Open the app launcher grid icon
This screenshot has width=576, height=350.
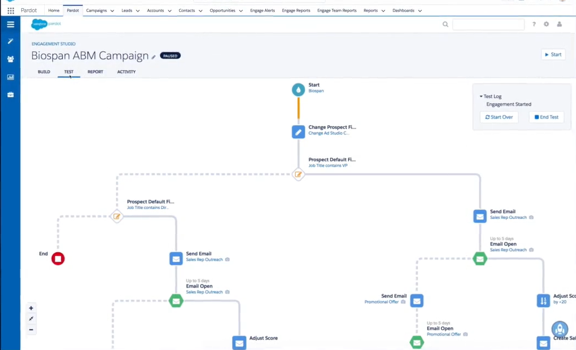10,10
